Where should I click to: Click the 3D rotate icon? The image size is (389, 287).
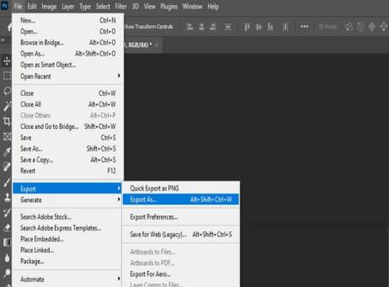(x=349, y=26)
